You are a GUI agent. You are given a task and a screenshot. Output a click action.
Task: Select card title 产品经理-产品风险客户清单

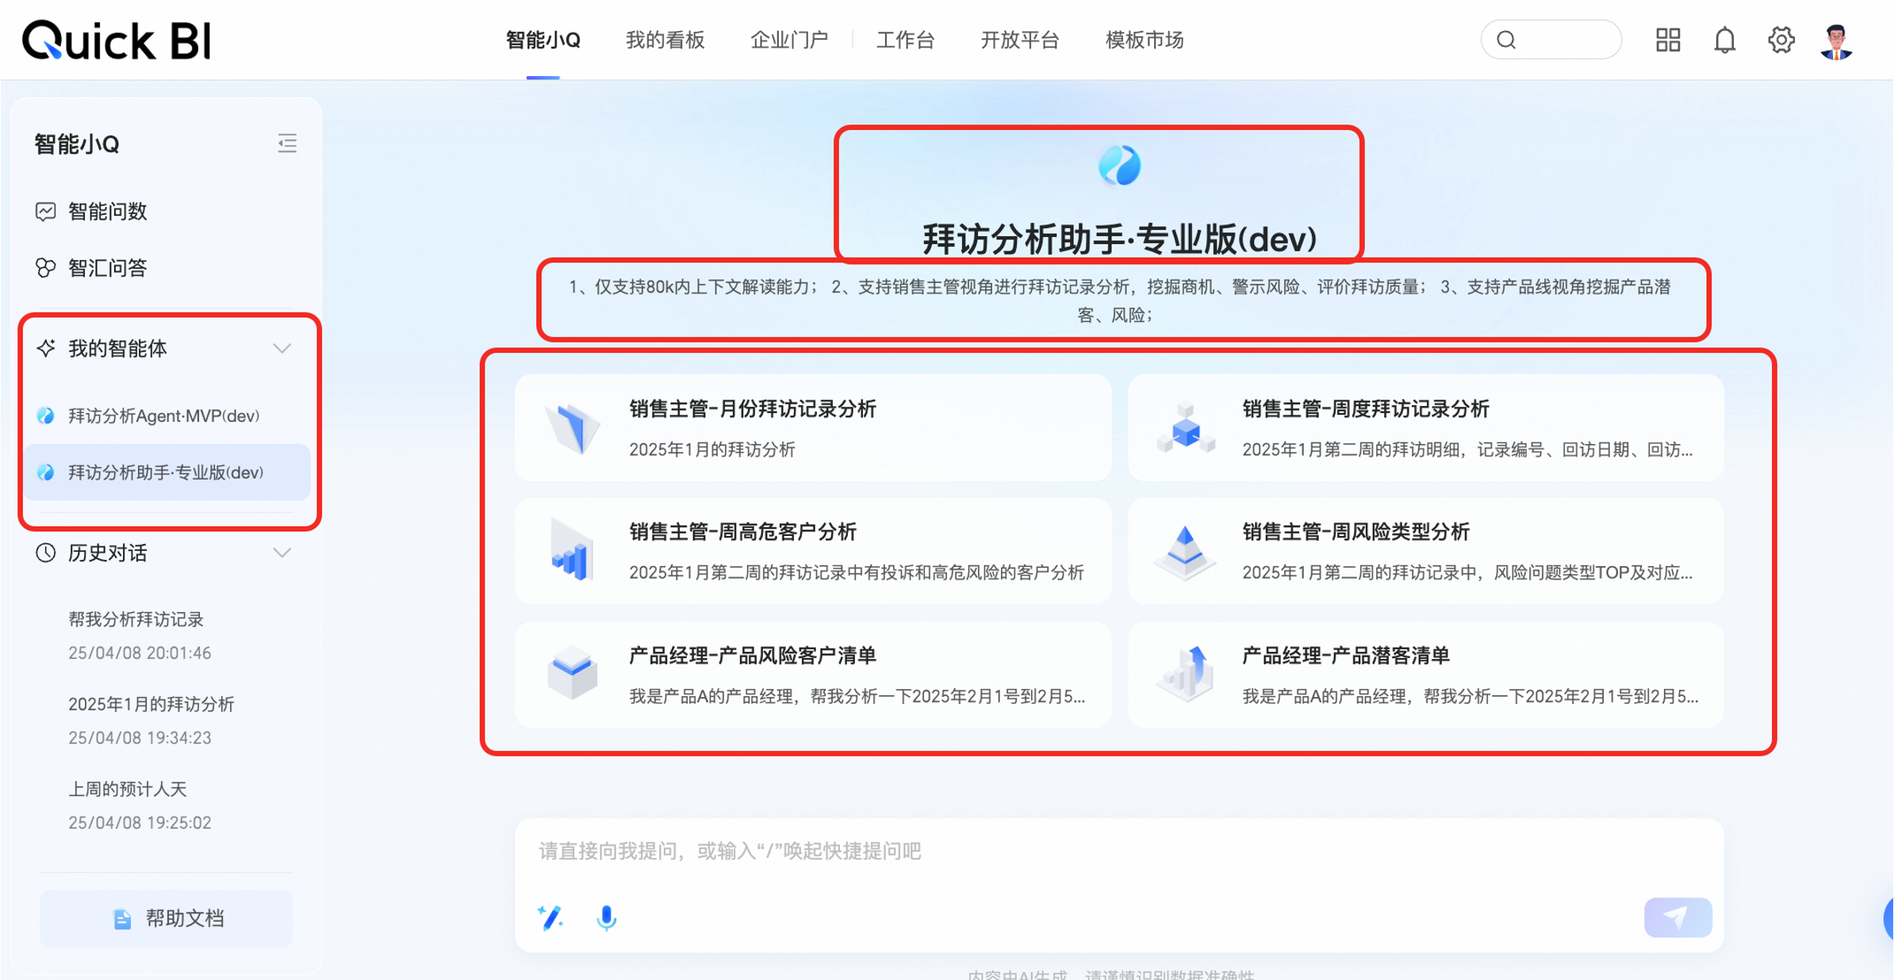753,656
